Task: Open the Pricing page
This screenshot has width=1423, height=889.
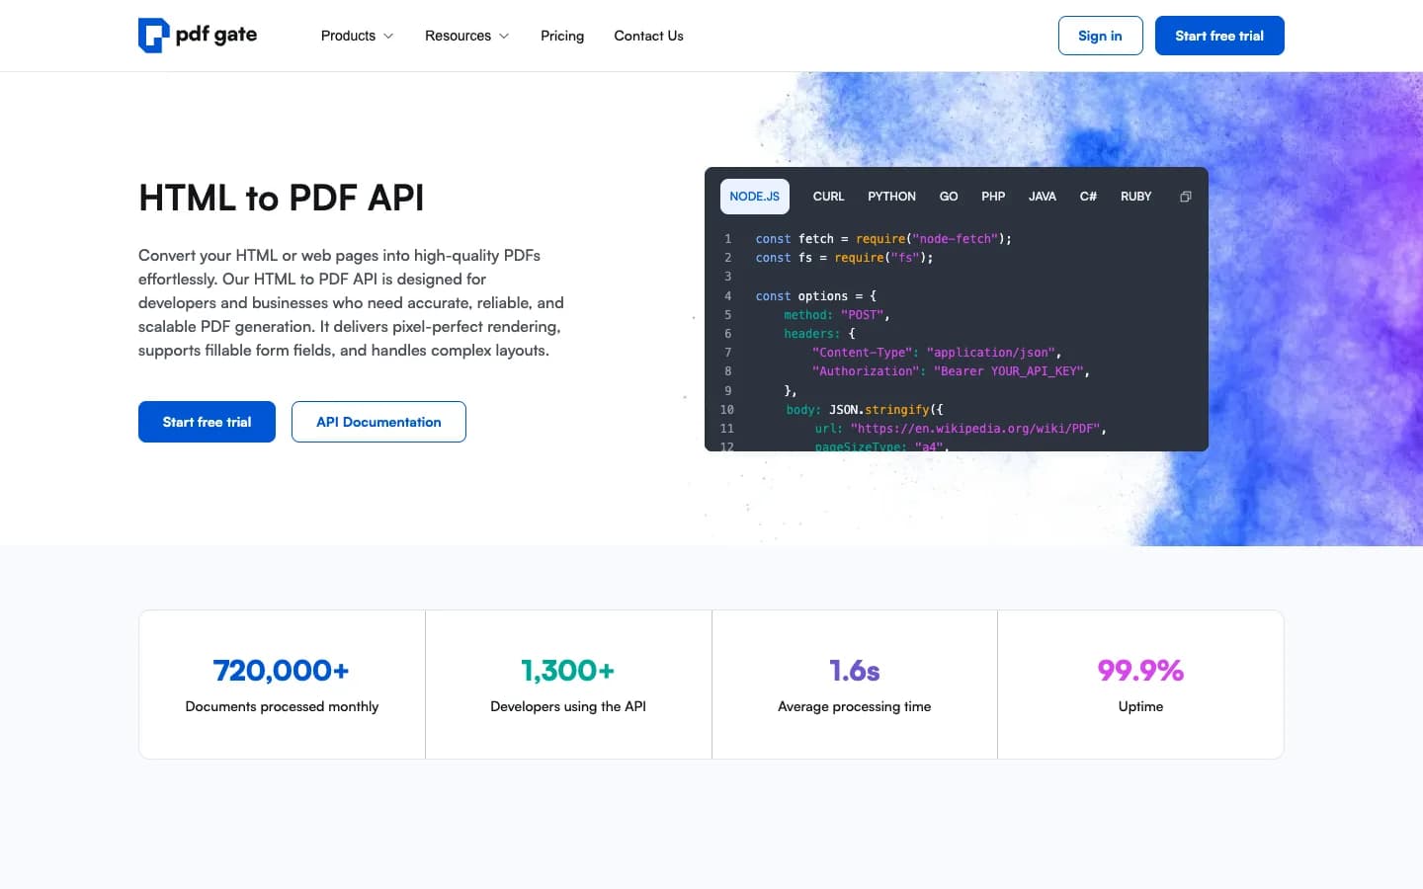Action: (562, 36)
